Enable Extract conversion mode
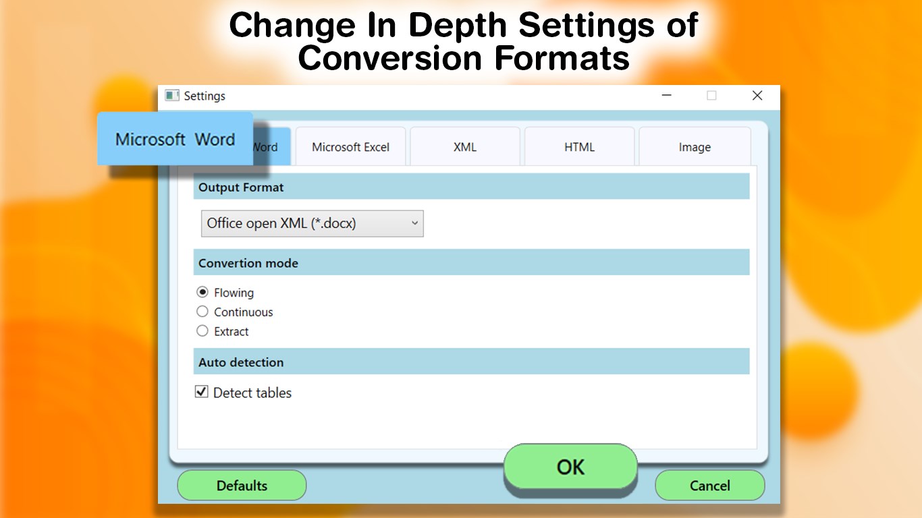 202,331
